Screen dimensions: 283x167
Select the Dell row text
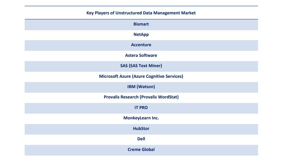coord(141,139)
